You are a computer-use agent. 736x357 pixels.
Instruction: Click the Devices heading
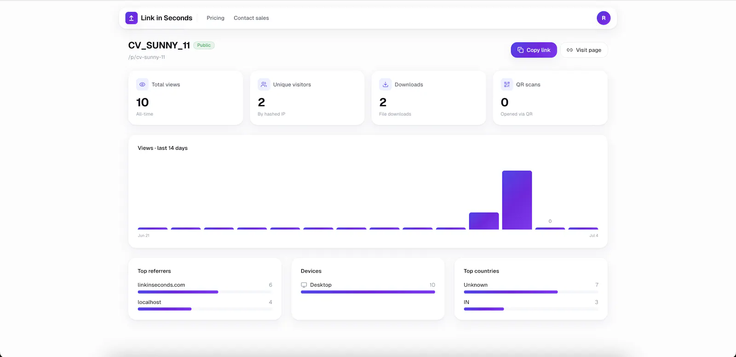pos(311,271)
